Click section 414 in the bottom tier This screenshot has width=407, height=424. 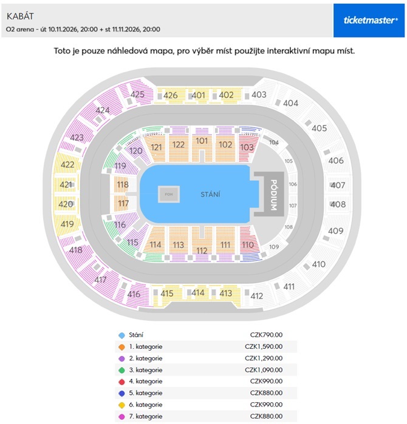click(x=198, y=293)
